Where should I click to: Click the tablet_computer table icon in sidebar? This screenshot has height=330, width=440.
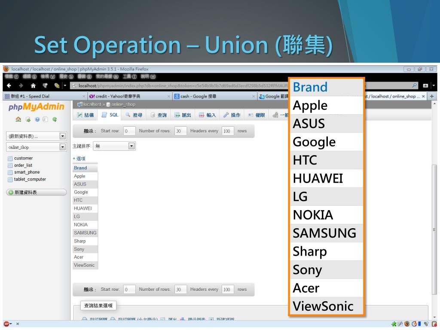[10, 179]
